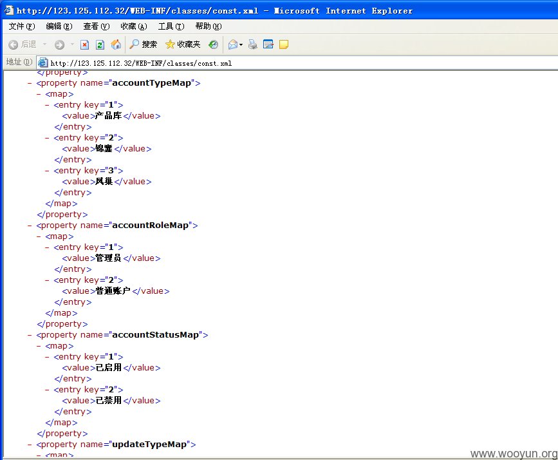Click the value text 锦囊
This screenshot has width=558, height=460.
pos(104,149)
